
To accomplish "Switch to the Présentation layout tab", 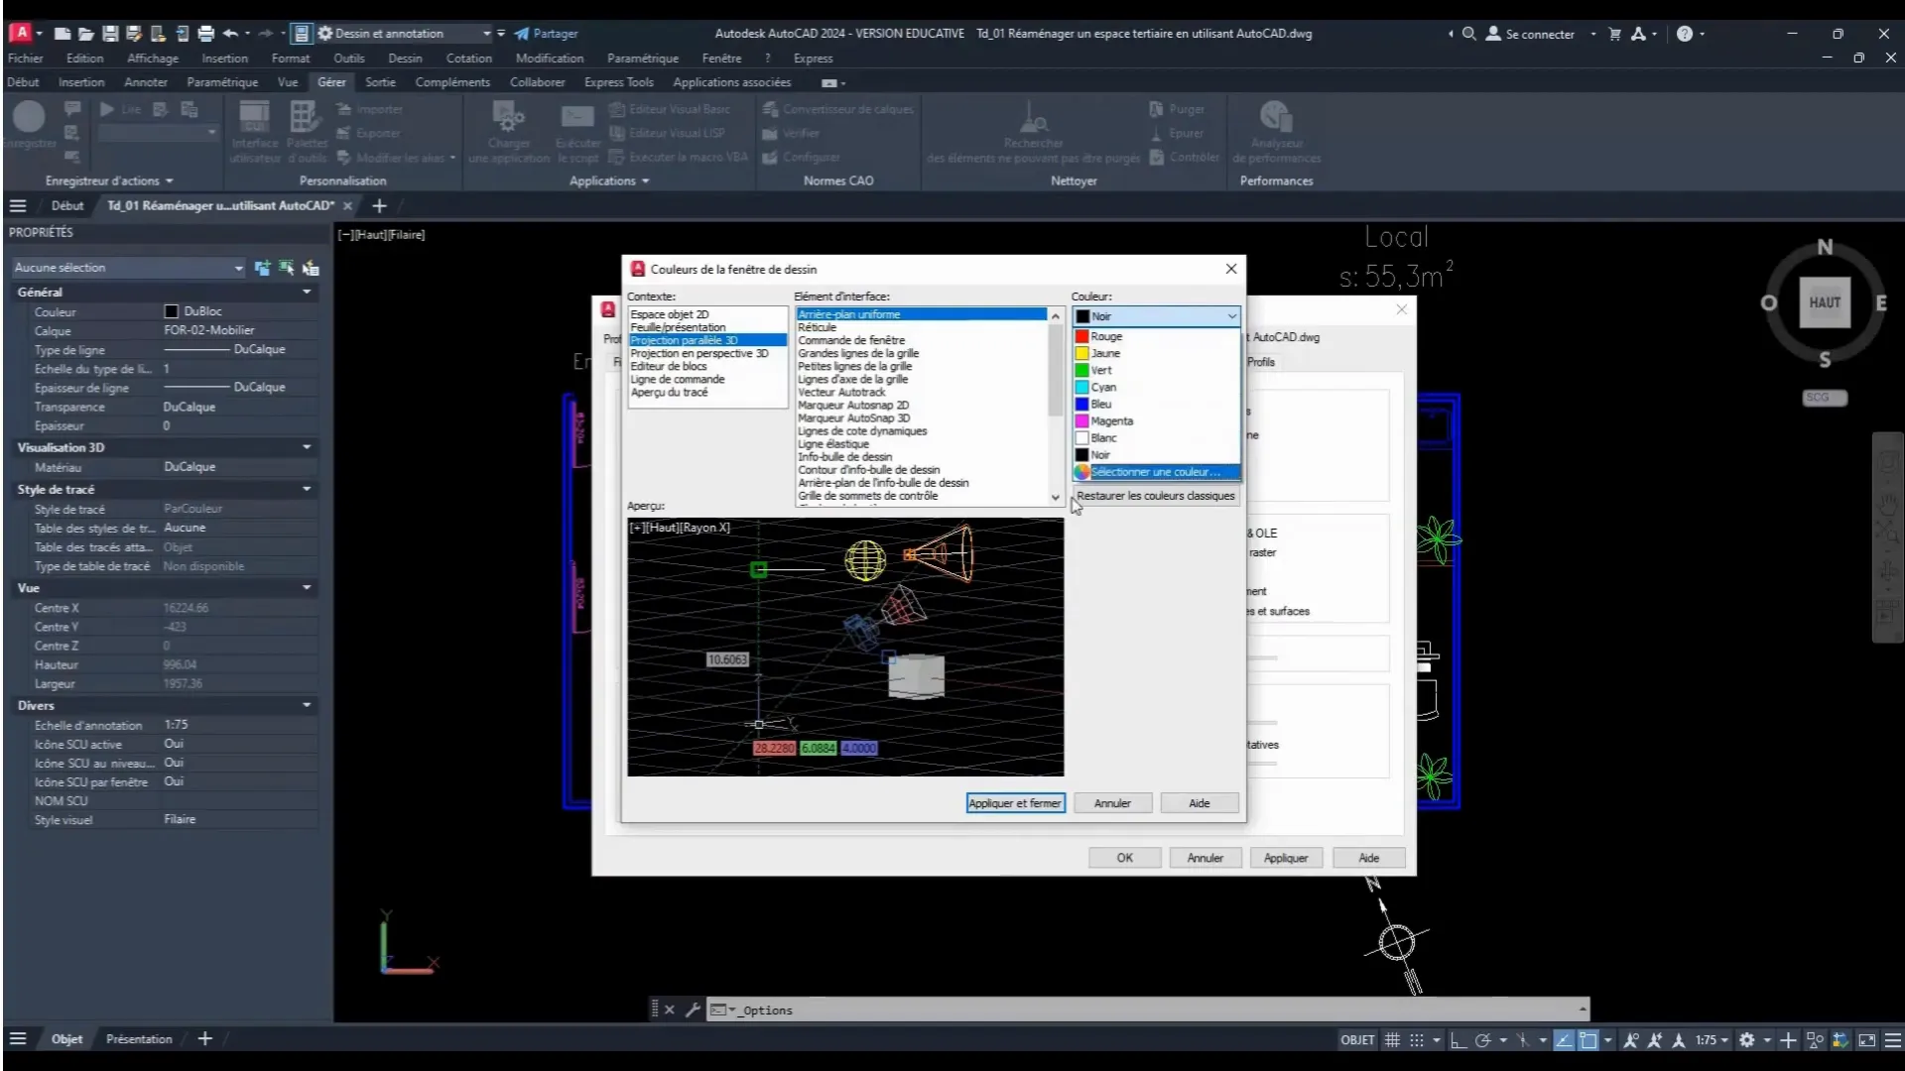I will (139, 1039).
